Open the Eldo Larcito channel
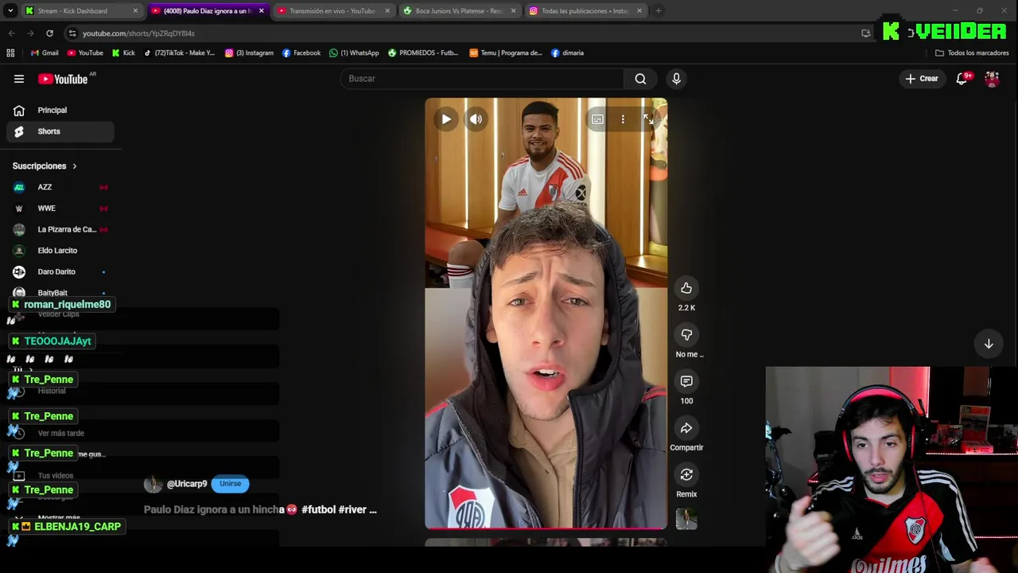Screen dimensions: 1018x573 60,251
